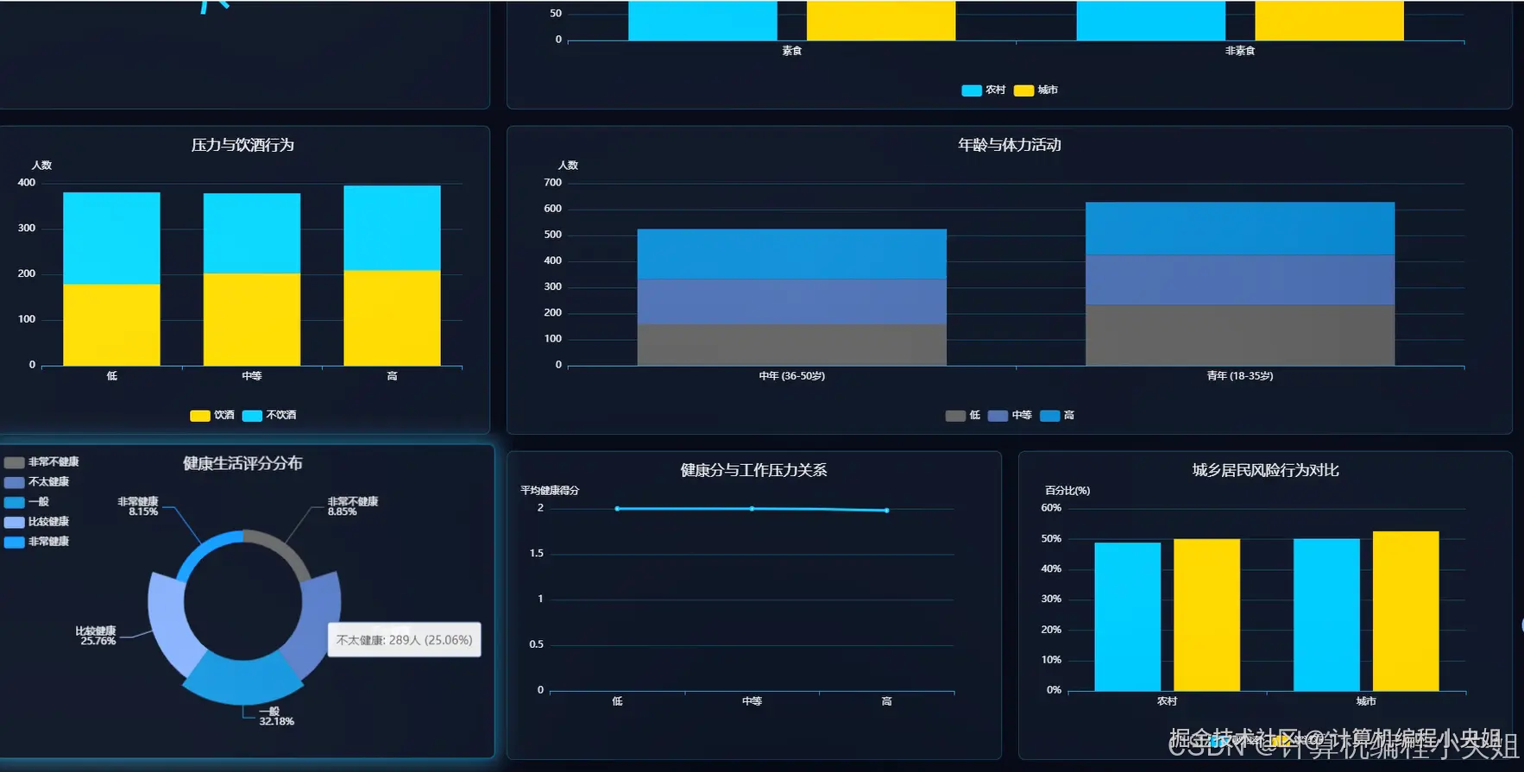Select the yellow bar for 农村 in the risk chart
Viewport: 1524px width, 772px height.
(x=1206, y=615)
